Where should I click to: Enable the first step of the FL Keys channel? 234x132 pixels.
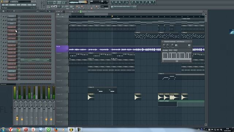point(21,31)
